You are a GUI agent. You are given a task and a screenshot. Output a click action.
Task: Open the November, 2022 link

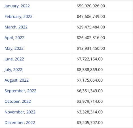click(x=20, y=112)
